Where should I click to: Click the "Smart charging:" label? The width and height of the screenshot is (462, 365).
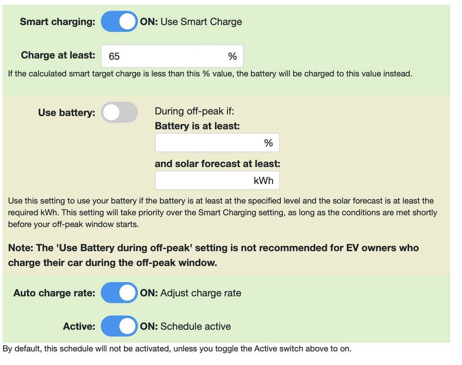pyautogui.click(x=57, y=22)
